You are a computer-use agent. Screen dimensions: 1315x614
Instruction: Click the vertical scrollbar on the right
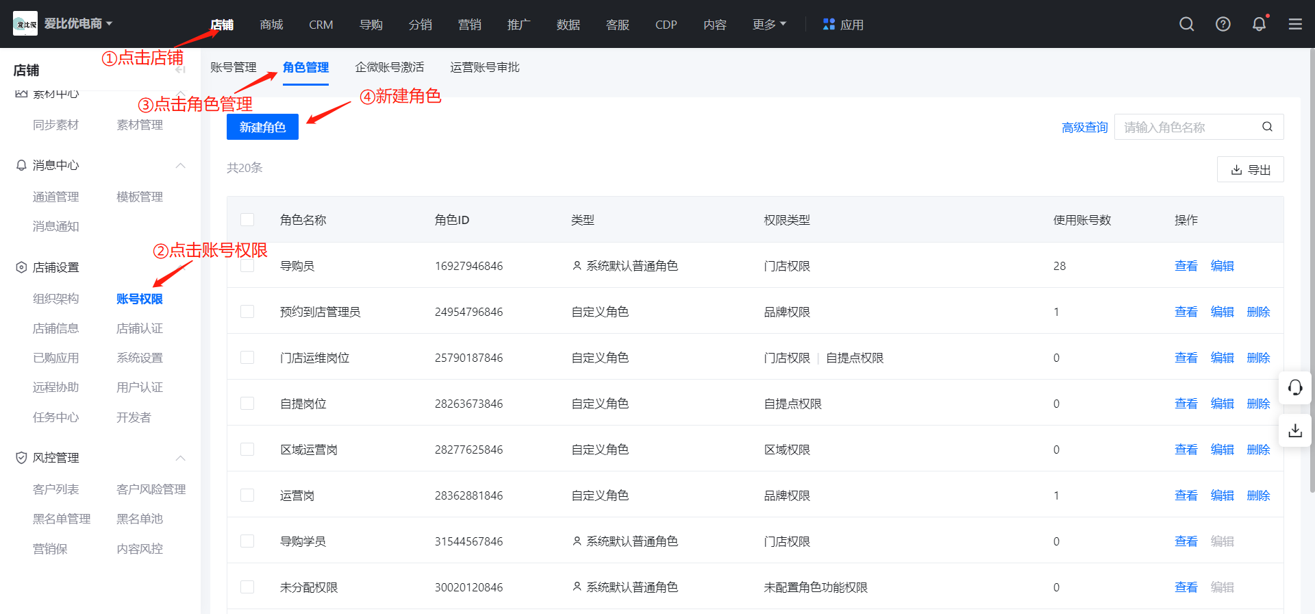pos(1312,271)
